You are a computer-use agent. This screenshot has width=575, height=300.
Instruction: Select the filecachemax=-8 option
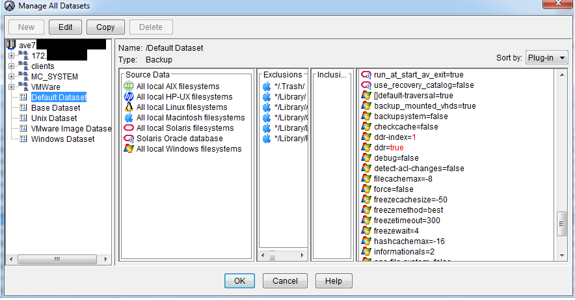403,179
